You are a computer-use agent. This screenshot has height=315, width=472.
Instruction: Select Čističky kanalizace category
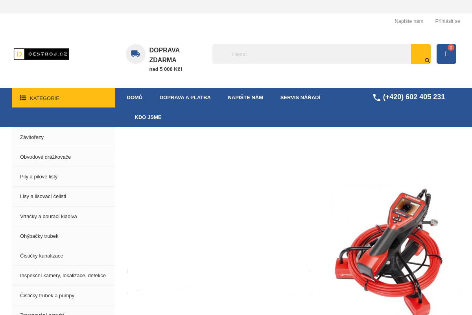pos(42,256)
